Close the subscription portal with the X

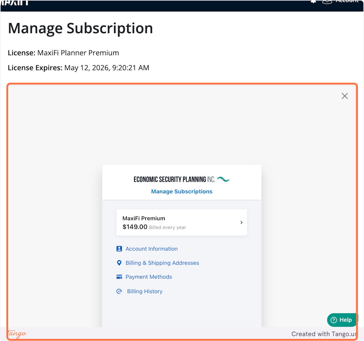coord(345,96)
